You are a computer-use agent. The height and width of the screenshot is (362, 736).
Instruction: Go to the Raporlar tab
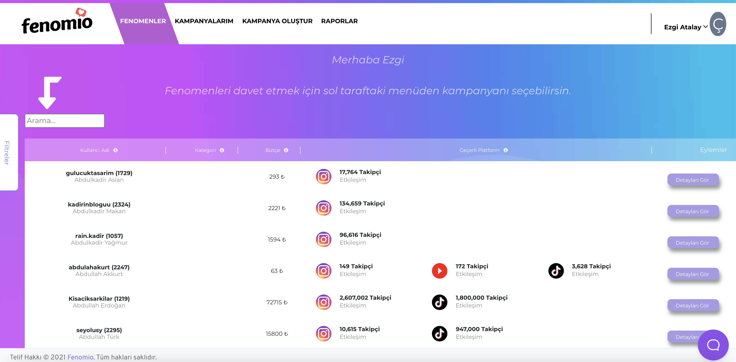[x=339, y=21]
